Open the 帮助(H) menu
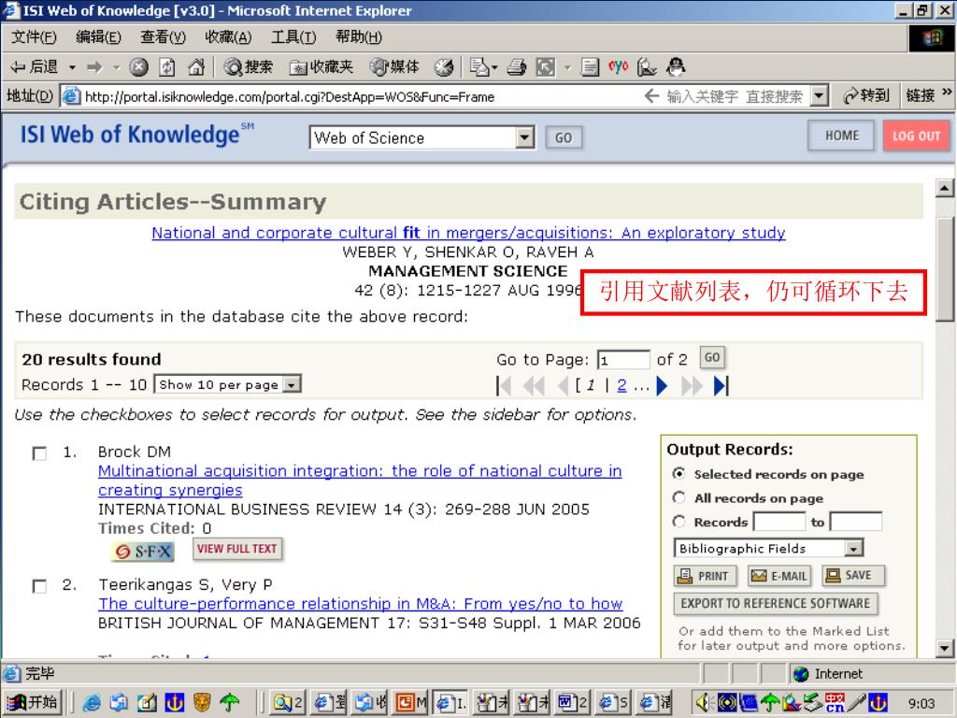The width and height of the screenshot is (957, 718). click(x=358, y=37)
